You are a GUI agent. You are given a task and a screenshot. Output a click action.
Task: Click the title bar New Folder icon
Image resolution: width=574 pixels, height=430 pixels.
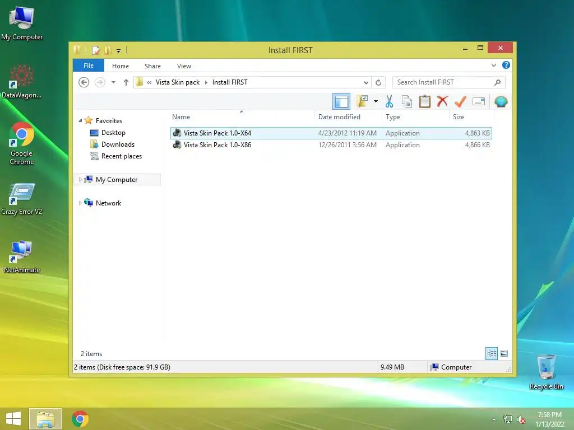(x=108, y=50)
